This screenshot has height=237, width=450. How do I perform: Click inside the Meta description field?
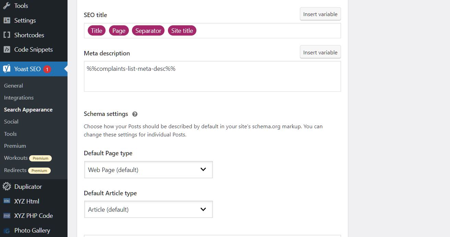coord(212,76)
